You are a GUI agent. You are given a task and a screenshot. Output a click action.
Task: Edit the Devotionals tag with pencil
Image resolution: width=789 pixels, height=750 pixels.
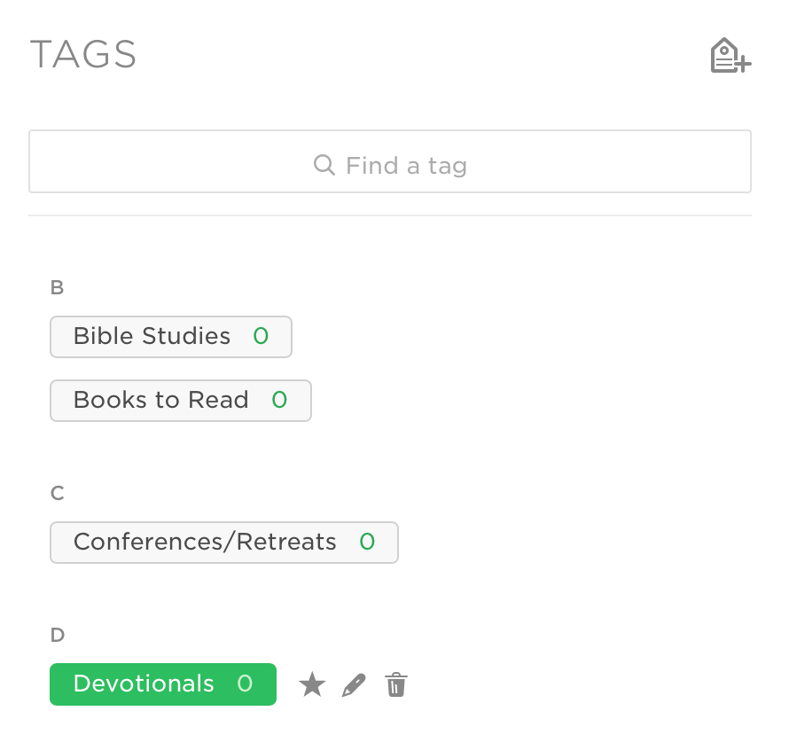(354, 684)
